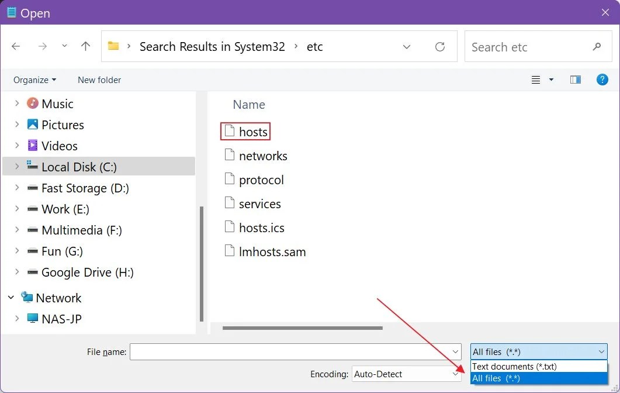Expand the Local Disk (C:) tree item
This screenshot has width=620, height=393.
16,167
